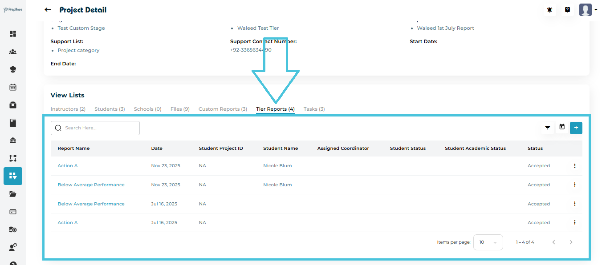The width and height of the screenshot is (606, 265).
Task: Select the Instructors tab
Action: pos(68,109)
